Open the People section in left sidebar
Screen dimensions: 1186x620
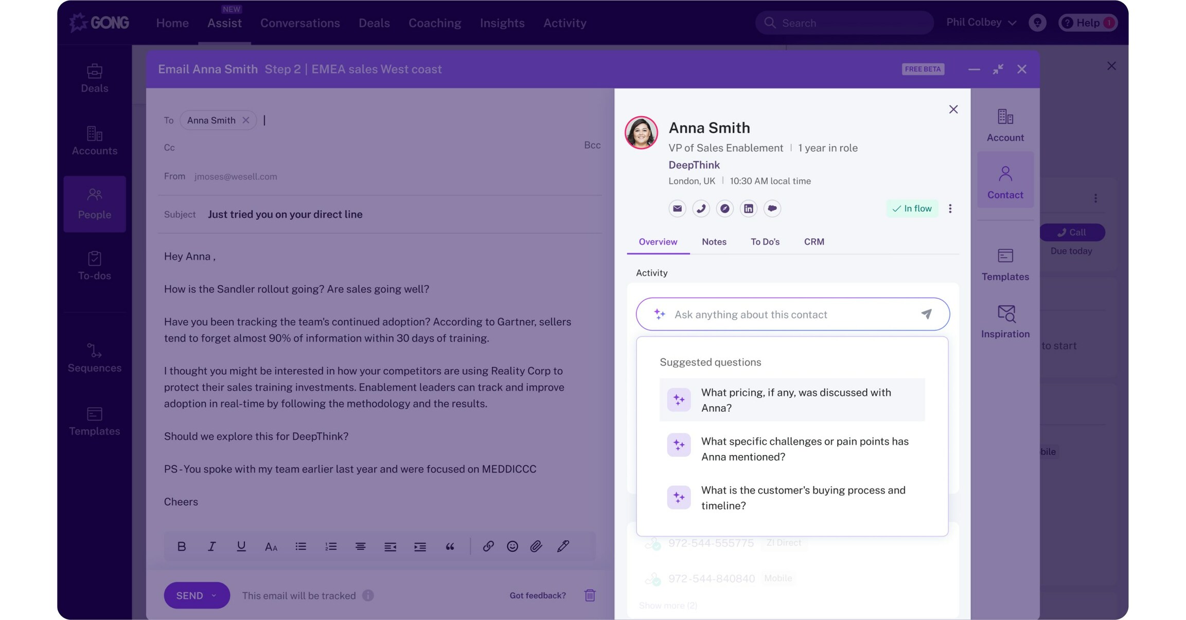pyautogui.click(x=94, y=203)
